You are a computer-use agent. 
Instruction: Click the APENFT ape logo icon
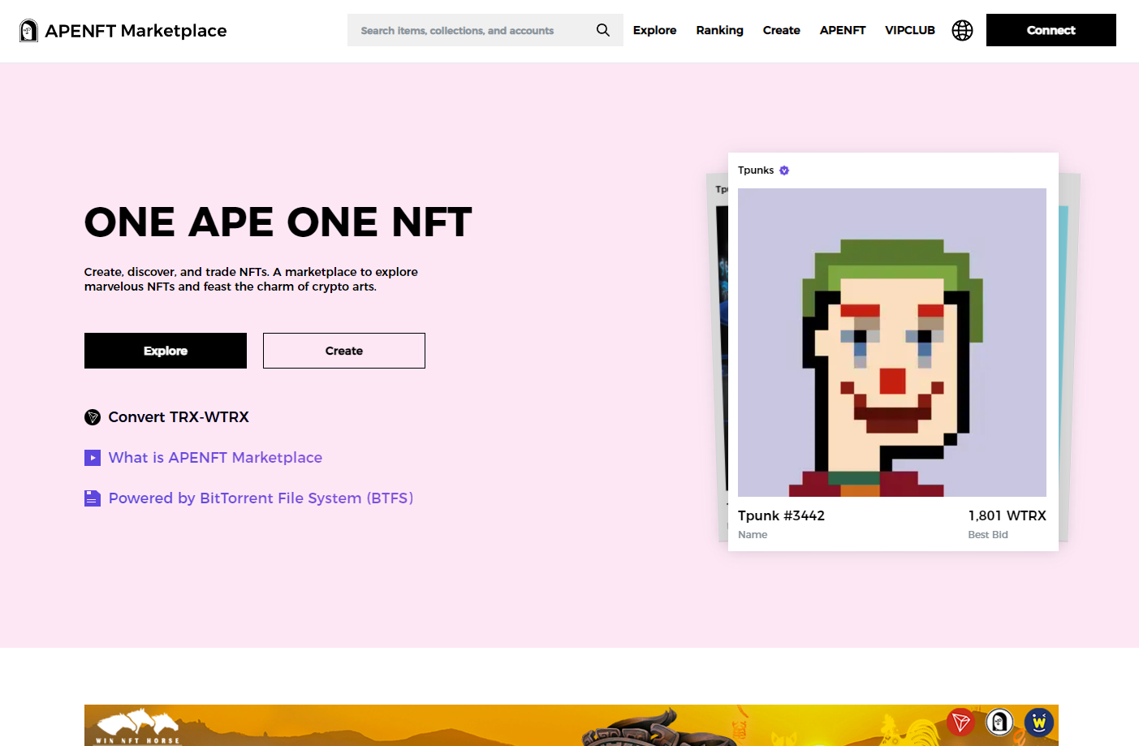tap(28, 31)
